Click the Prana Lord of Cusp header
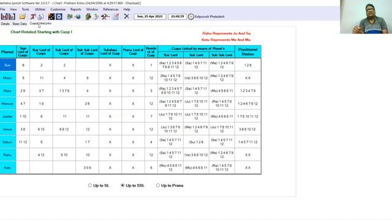The image size is (392, 220). [134, 52]
